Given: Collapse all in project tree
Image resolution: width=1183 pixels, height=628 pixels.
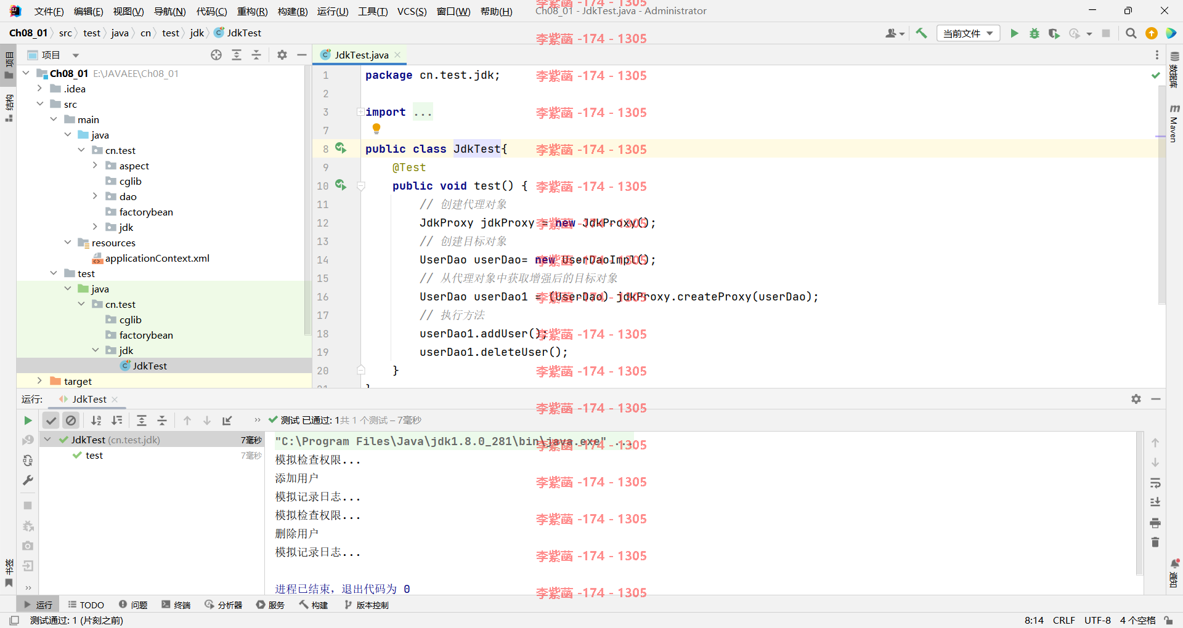Looking at the screenshot, I should [x=256, y=55].
